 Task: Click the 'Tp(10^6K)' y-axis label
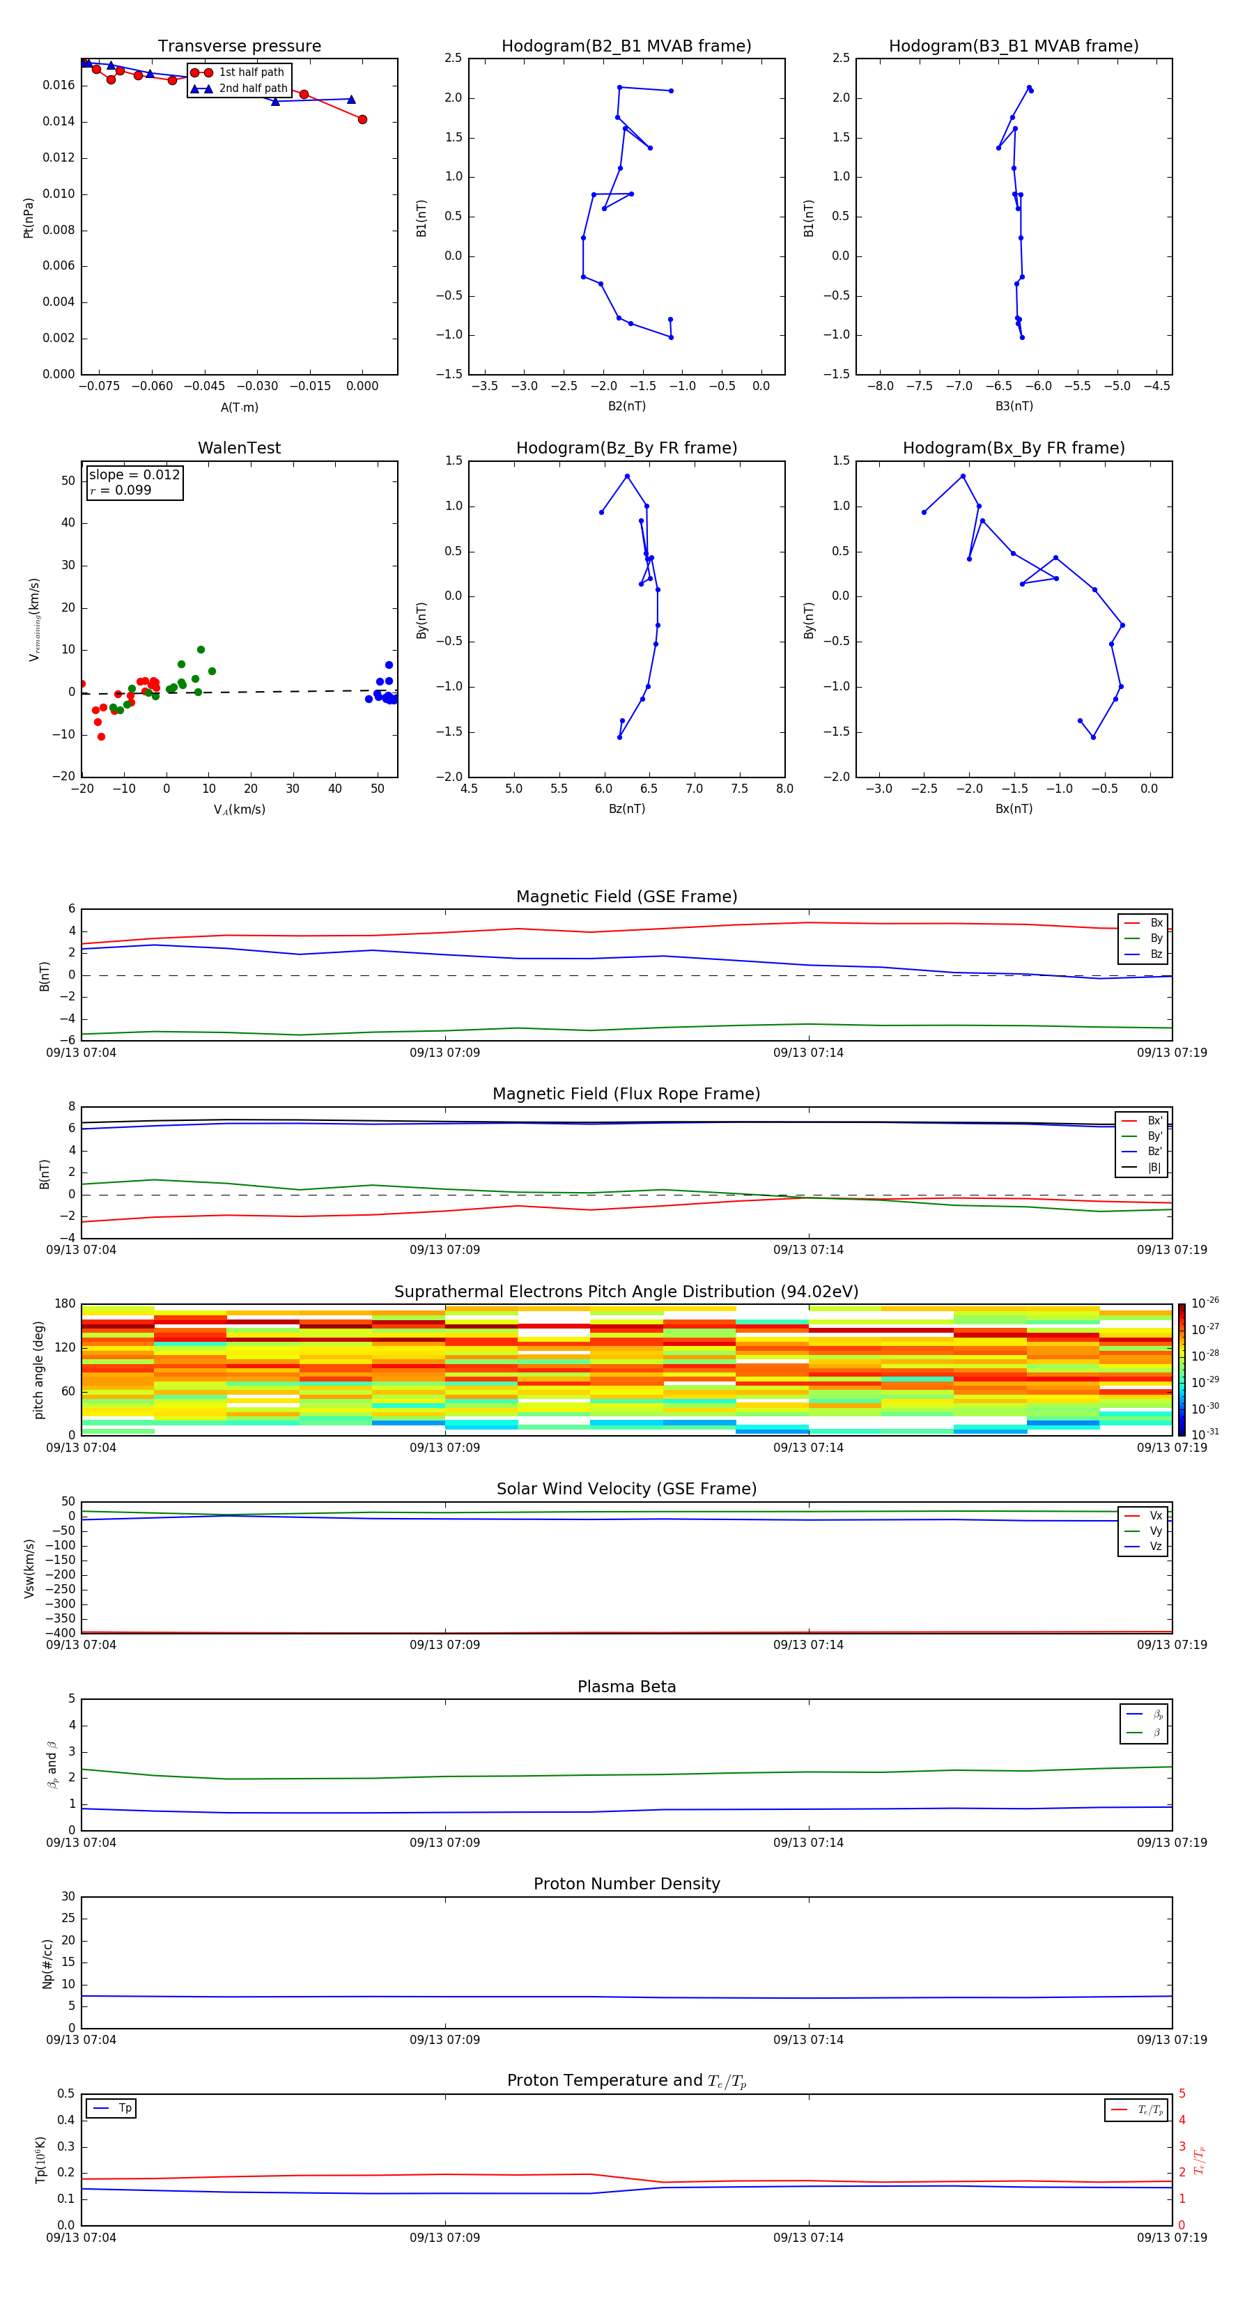[40, 2160]
